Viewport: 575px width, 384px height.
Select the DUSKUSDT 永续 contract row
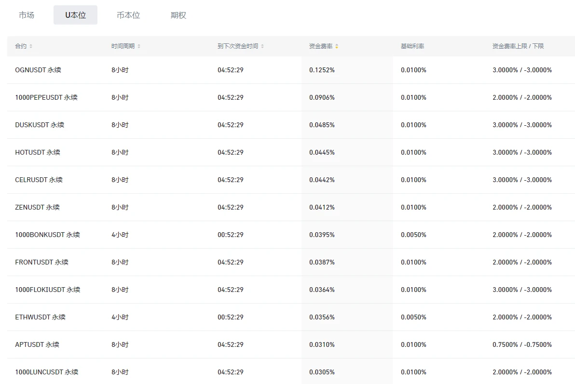tap(40, 125)
